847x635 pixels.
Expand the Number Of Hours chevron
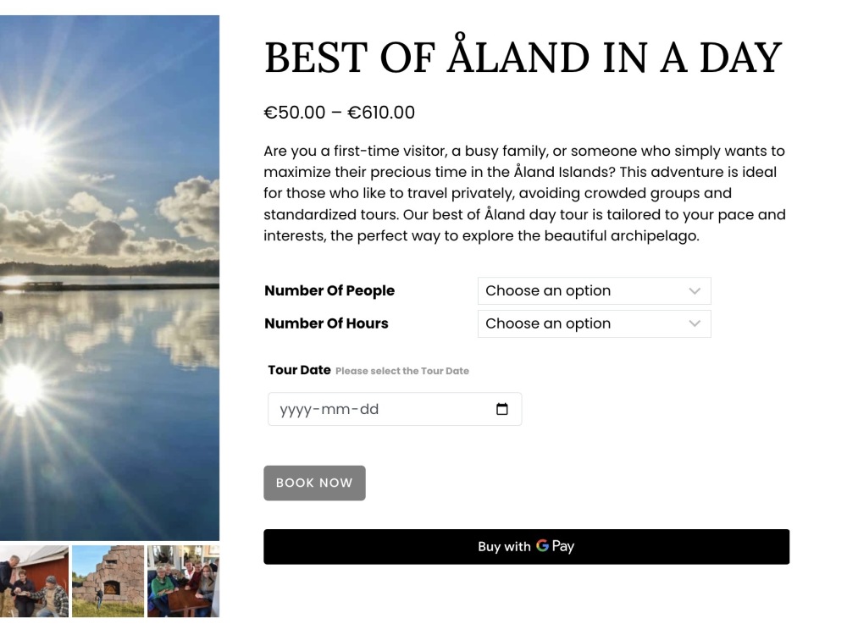(695, 323)
